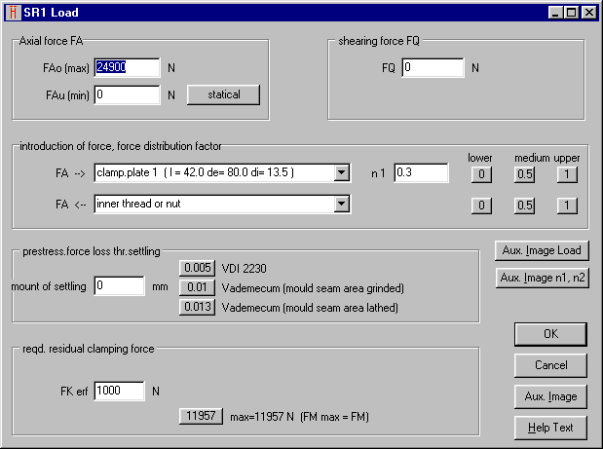Set lower value 0 in top FA row
603x449 pixels.
479,175
